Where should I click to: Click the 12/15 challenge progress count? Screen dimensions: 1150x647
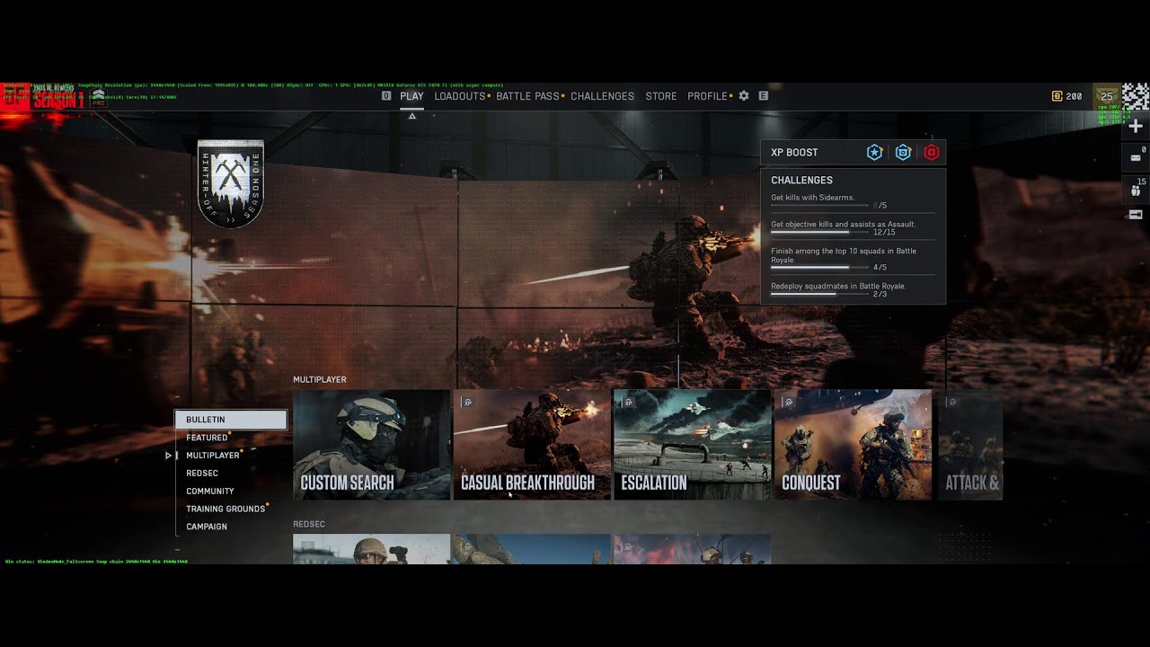[884, 233]
